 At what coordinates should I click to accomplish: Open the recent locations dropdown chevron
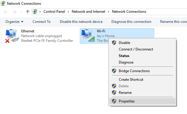coord(21,12)
